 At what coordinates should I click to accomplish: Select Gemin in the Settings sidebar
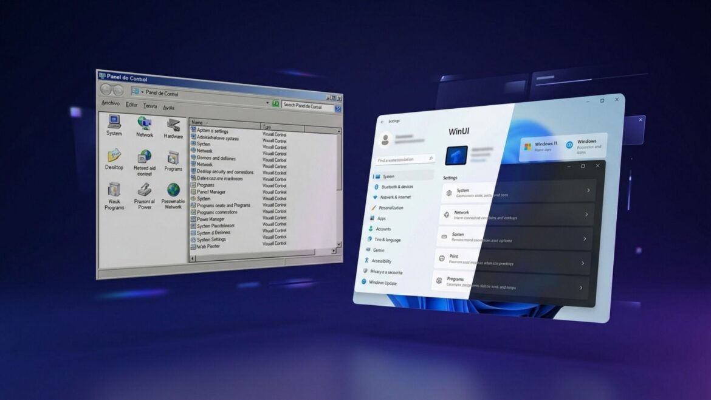376,250
